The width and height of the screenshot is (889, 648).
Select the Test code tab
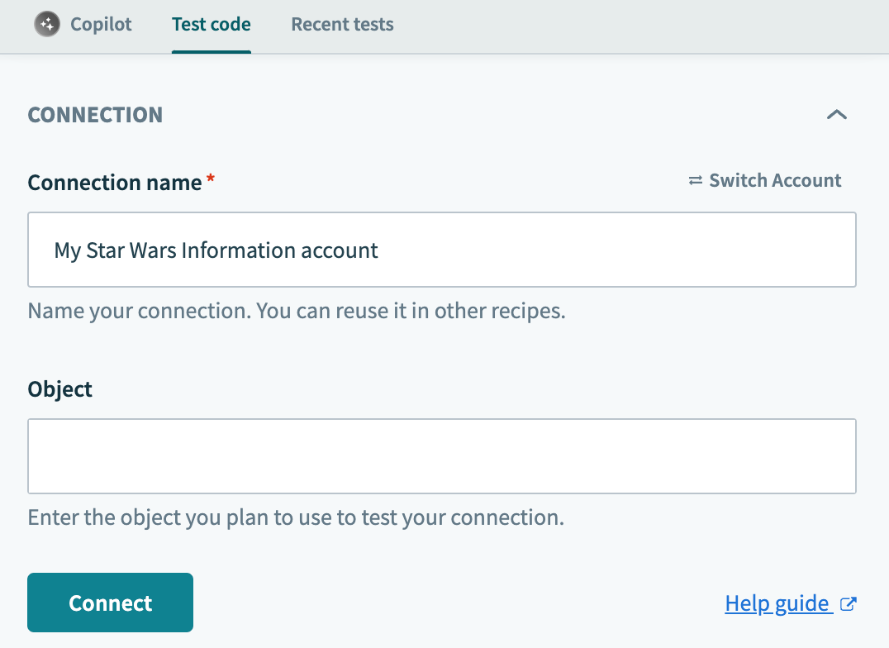coord(211,24)
